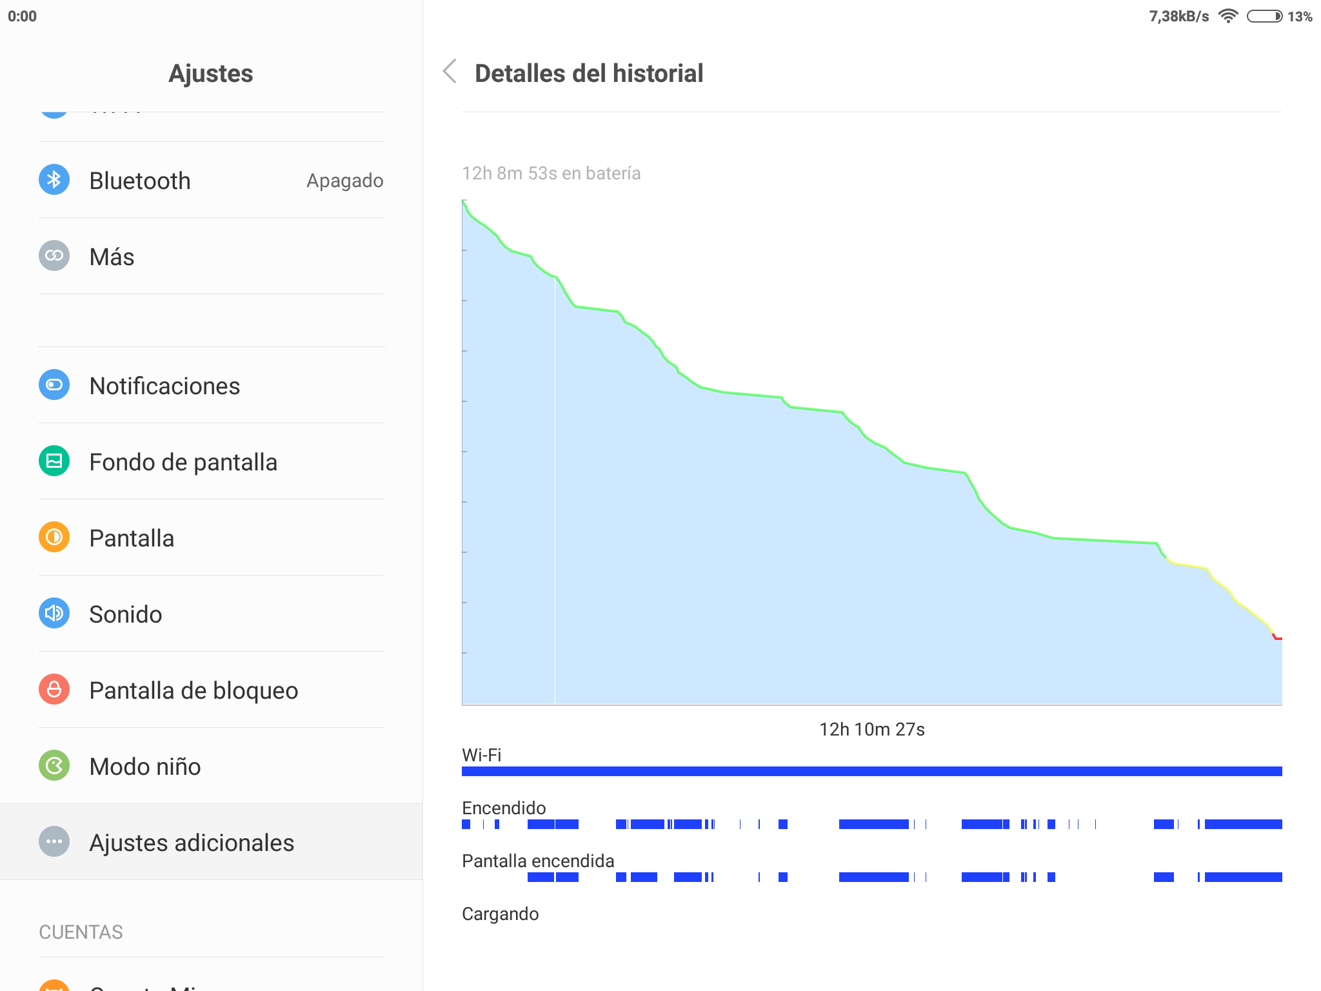Tap the orange Pantalla icon
This screenshot has width=1321, height=991.
pos(54,537)
